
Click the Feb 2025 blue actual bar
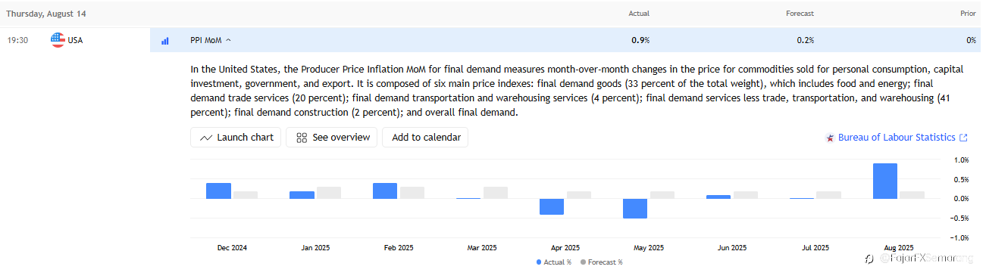(x=385, y=191)
